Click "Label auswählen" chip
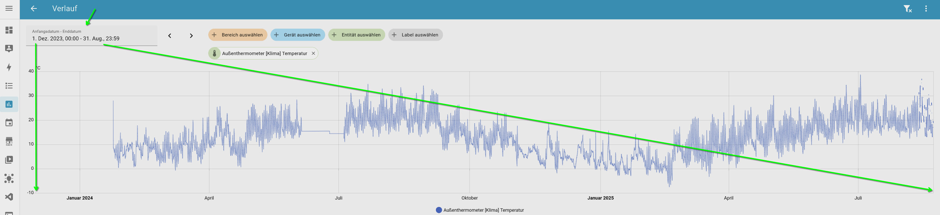Screen dimensions: 940x215 click(x=415, y=35)
